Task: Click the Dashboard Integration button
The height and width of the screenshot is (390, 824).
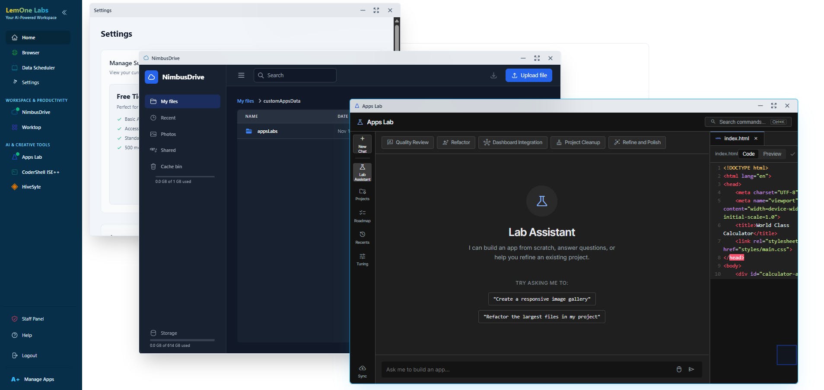Action: pyautogui.click(x=513, y=142)
